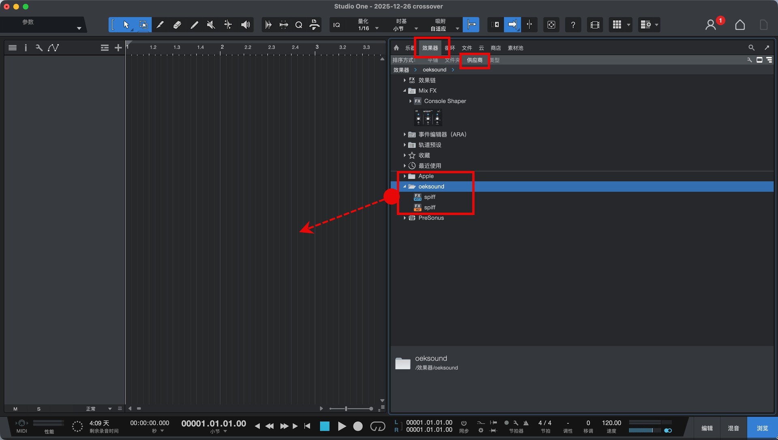Toggle autoscroll arrow button in toolbar
778x440 pixels.
(x=512, y=25)
